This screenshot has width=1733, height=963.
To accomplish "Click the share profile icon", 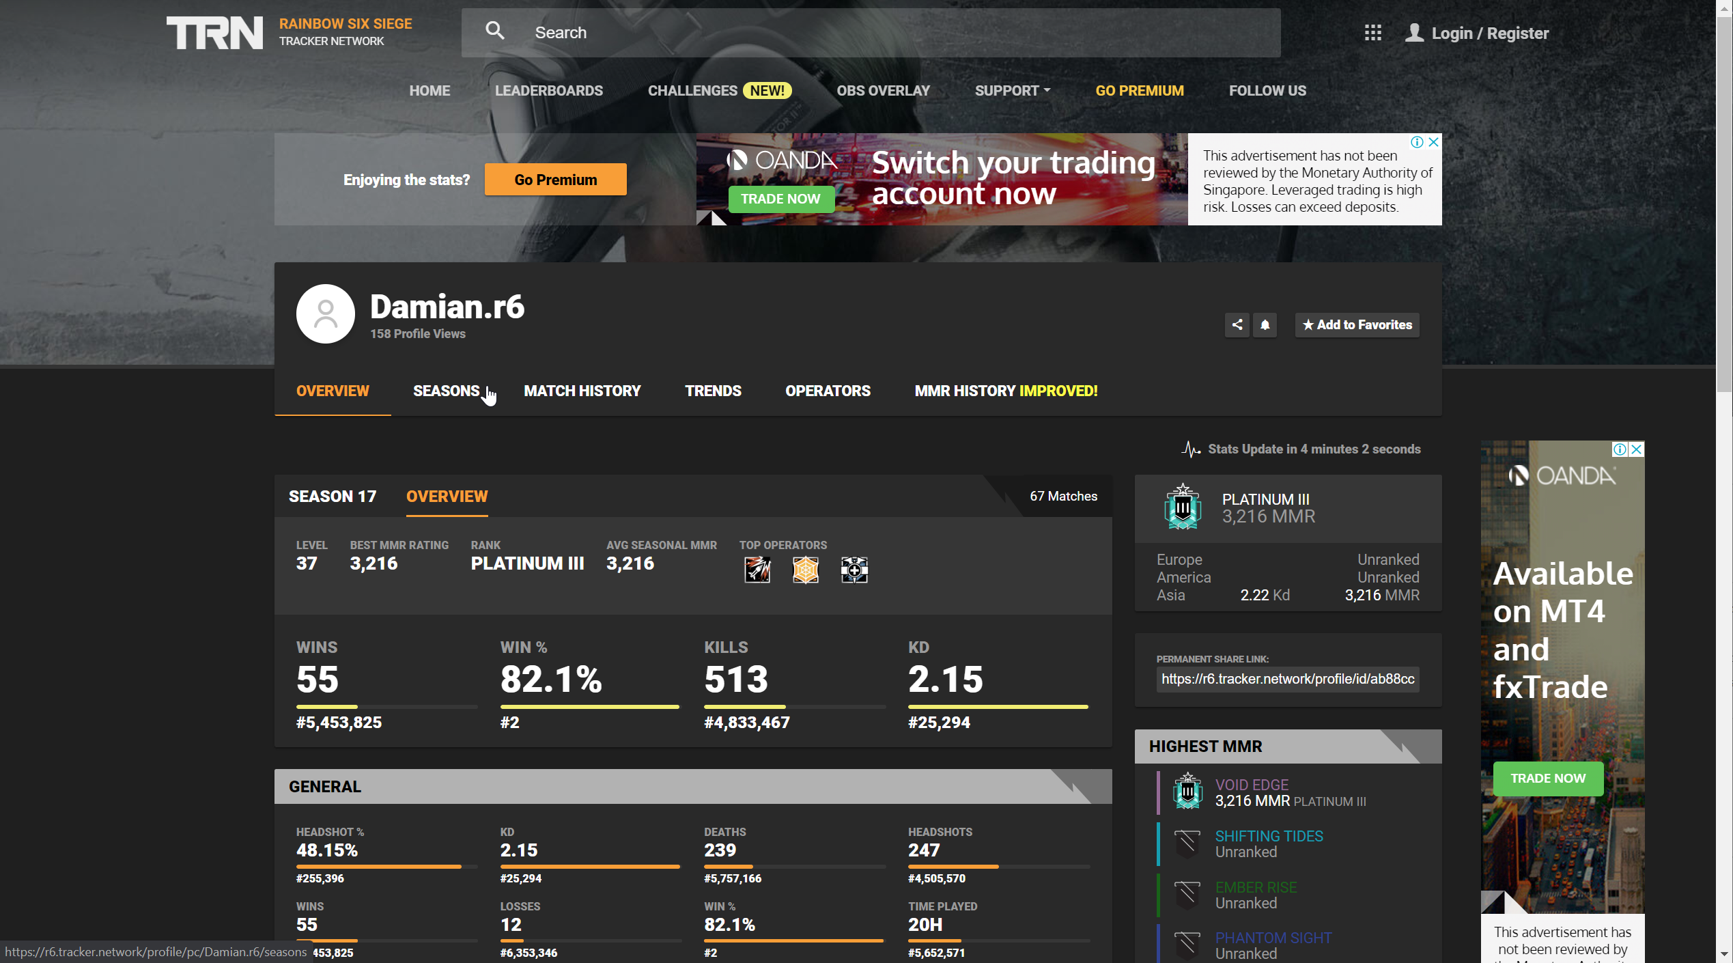I will (1237, 325).
